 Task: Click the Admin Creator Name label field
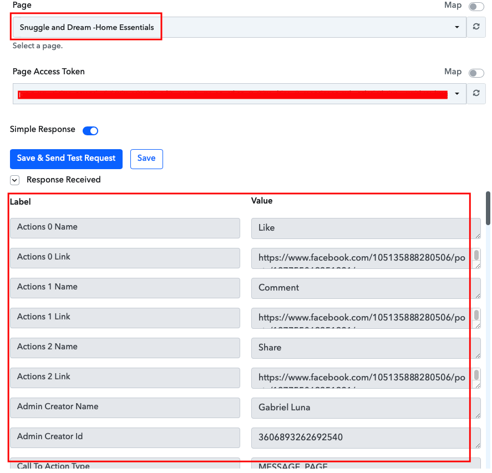pos(125,408)
